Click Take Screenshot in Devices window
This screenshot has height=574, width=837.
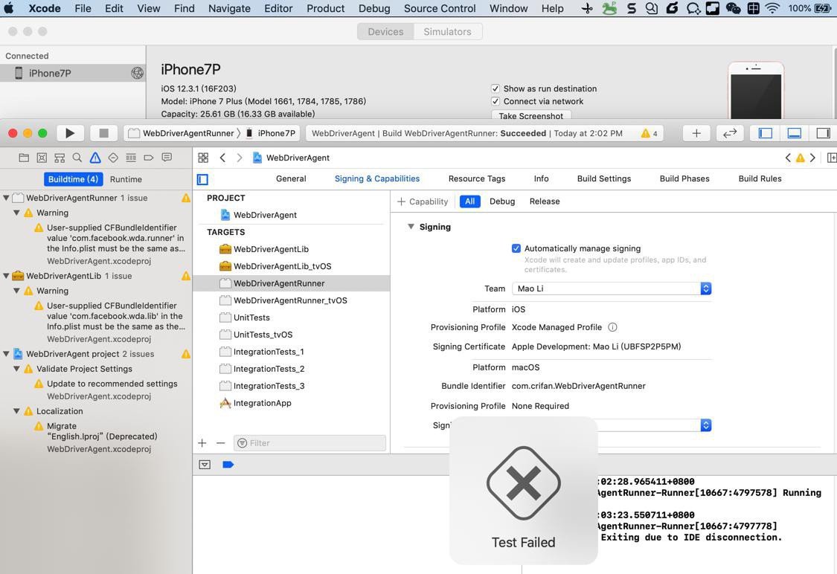531,116
